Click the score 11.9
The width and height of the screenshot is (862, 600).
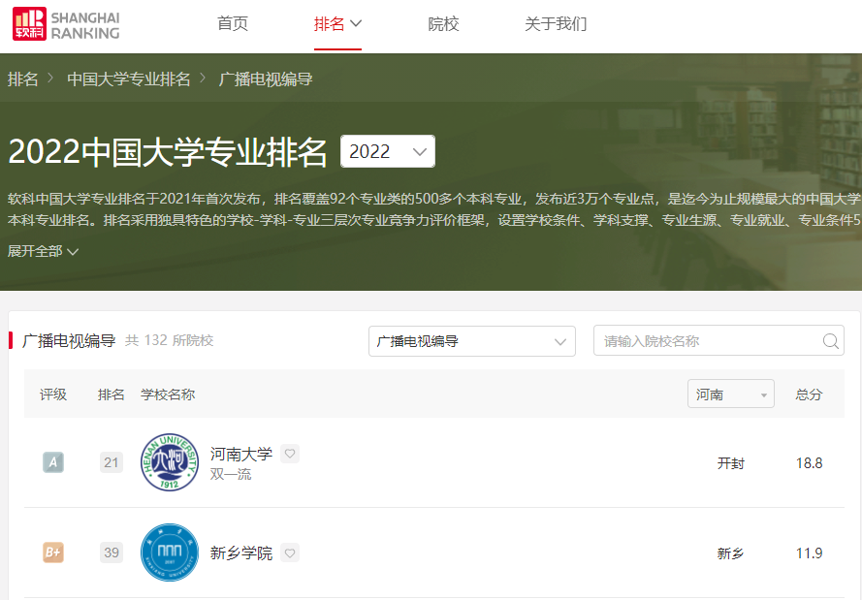(x=810, y=553)
